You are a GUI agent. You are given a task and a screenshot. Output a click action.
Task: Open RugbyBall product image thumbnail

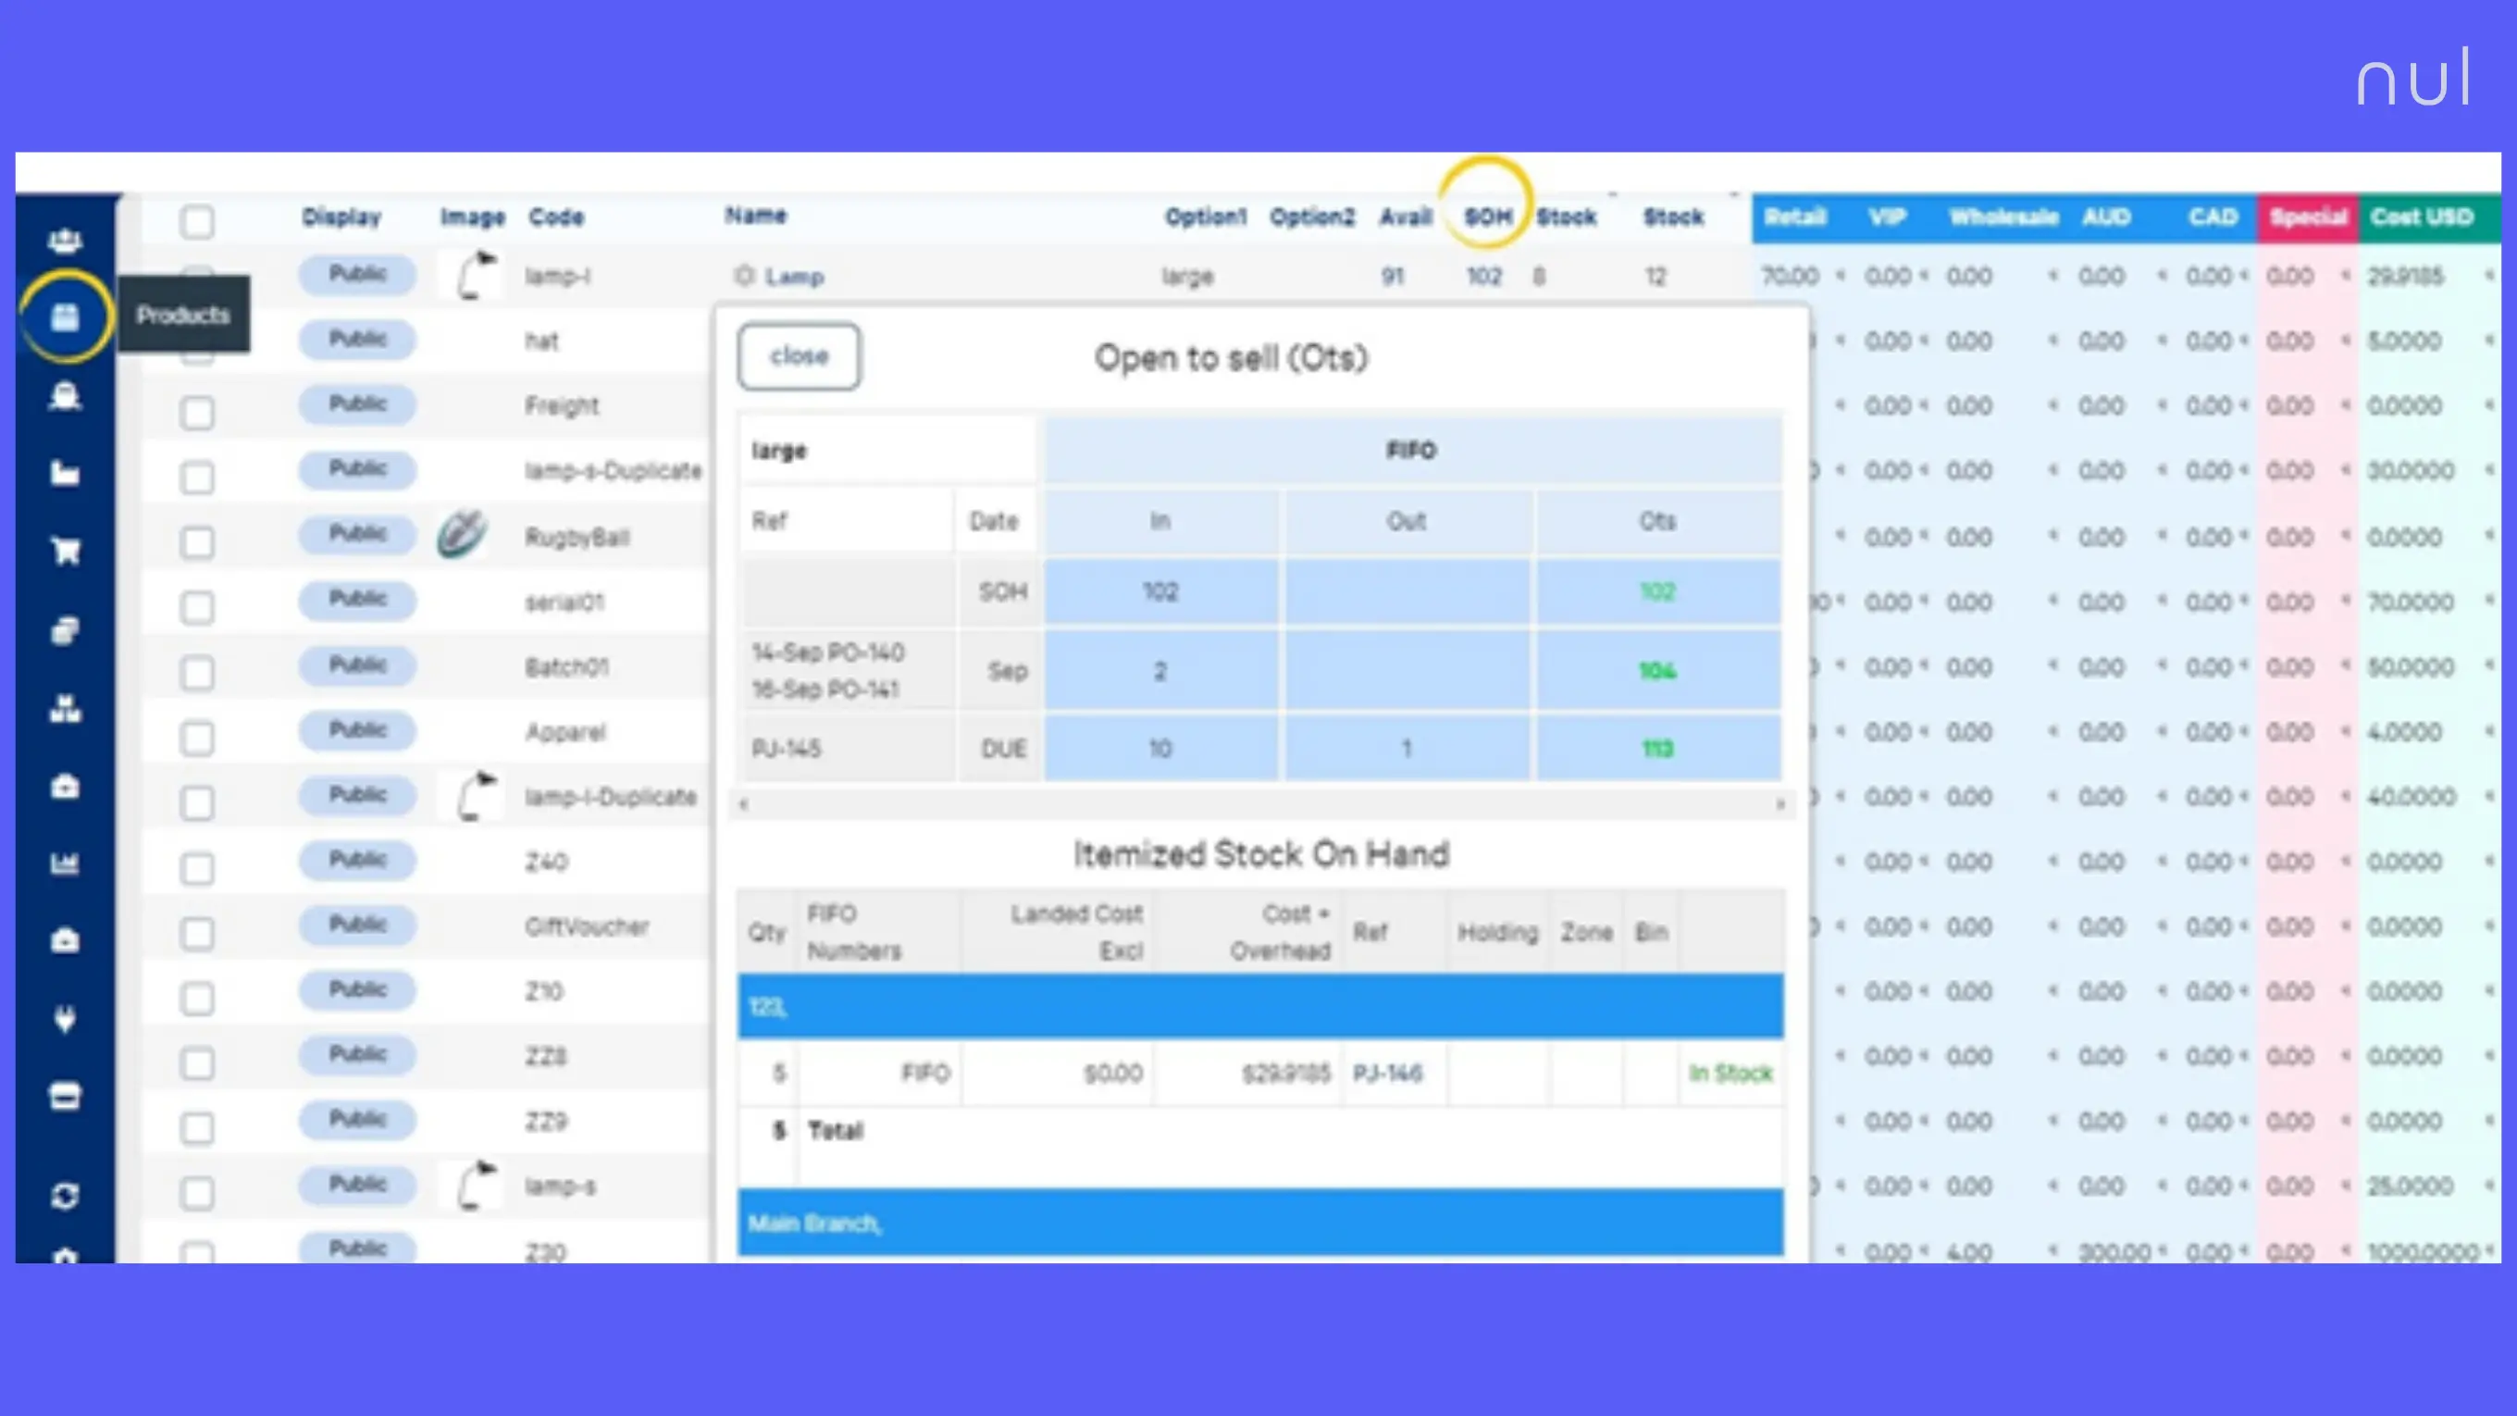click(x=461, y=535)
